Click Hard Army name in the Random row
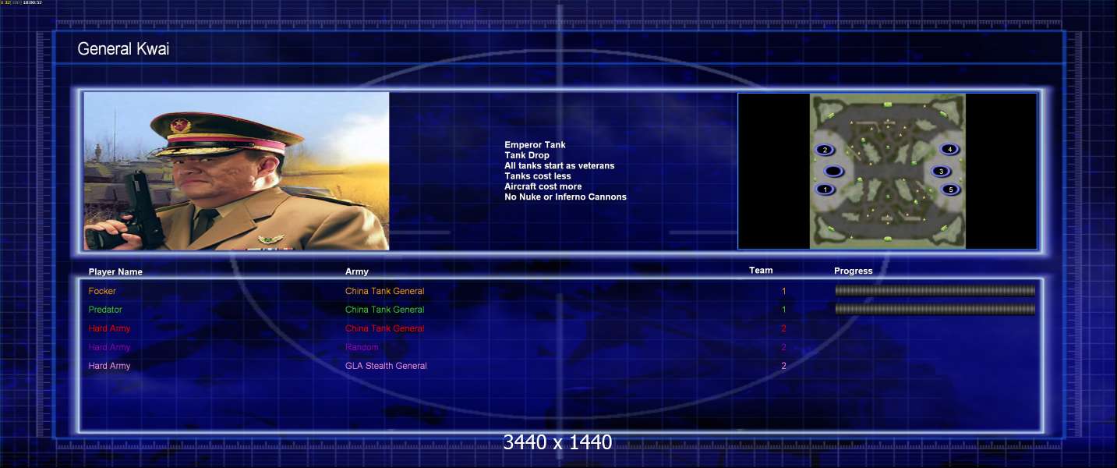Viewport: 1117px width, 468px height. coord(109,347)
